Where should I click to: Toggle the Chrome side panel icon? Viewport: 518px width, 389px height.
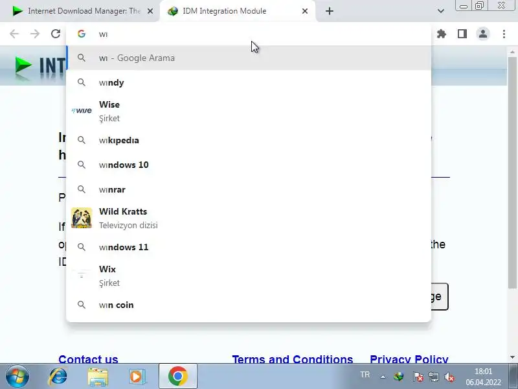pyautogui.click(x=462, y=34)
